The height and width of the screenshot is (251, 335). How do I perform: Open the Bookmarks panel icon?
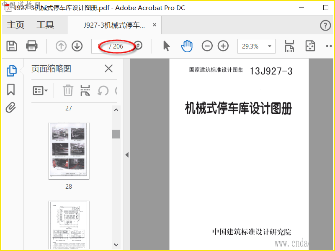coord(11,90)
